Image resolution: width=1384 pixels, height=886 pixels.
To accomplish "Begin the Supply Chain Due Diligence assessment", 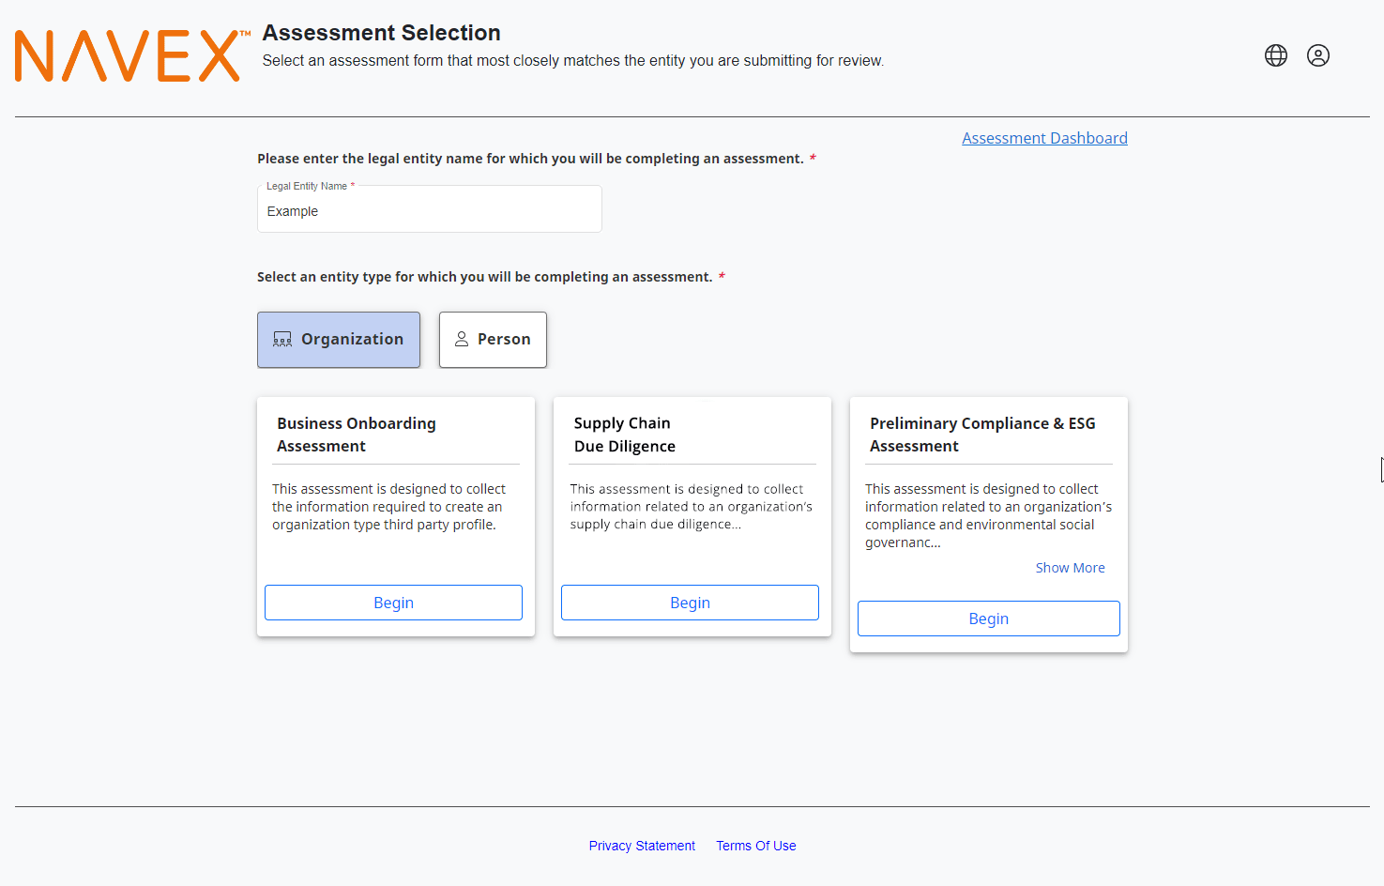I will 690,602.
